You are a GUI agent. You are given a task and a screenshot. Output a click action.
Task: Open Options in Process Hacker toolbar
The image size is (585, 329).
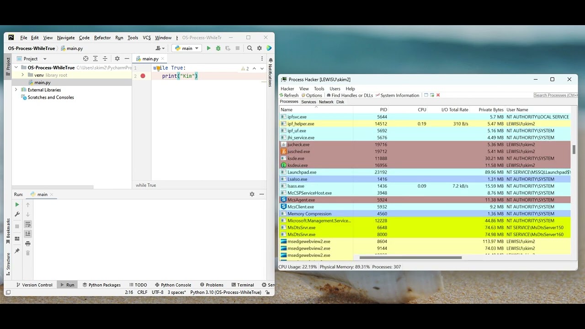point(312,96)
